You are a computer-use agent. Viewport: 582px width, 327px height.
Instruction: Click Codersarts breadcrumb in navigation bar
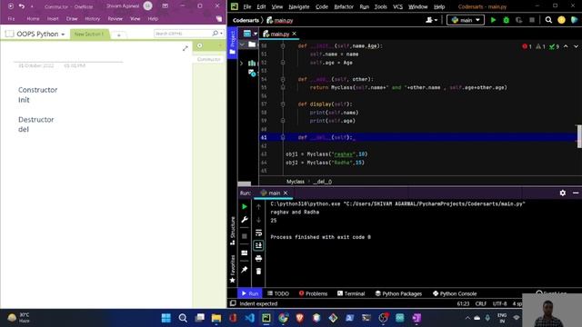pyautogui.click(x=246, y=20)
